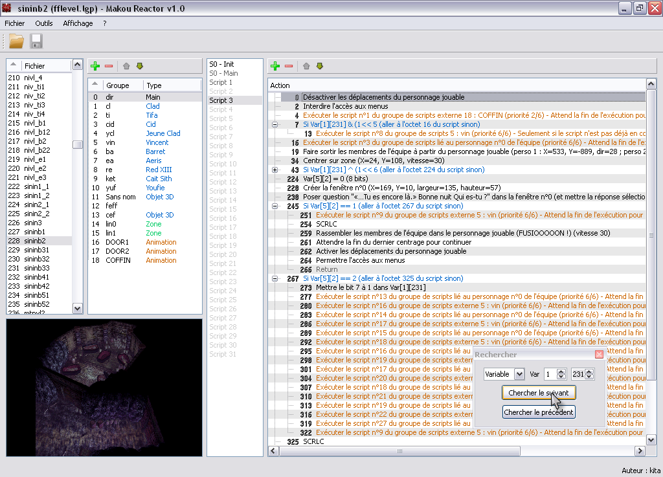Click the address input field showing 231
The width and height of the screenshot is (663, 477).
pos(578,374)
